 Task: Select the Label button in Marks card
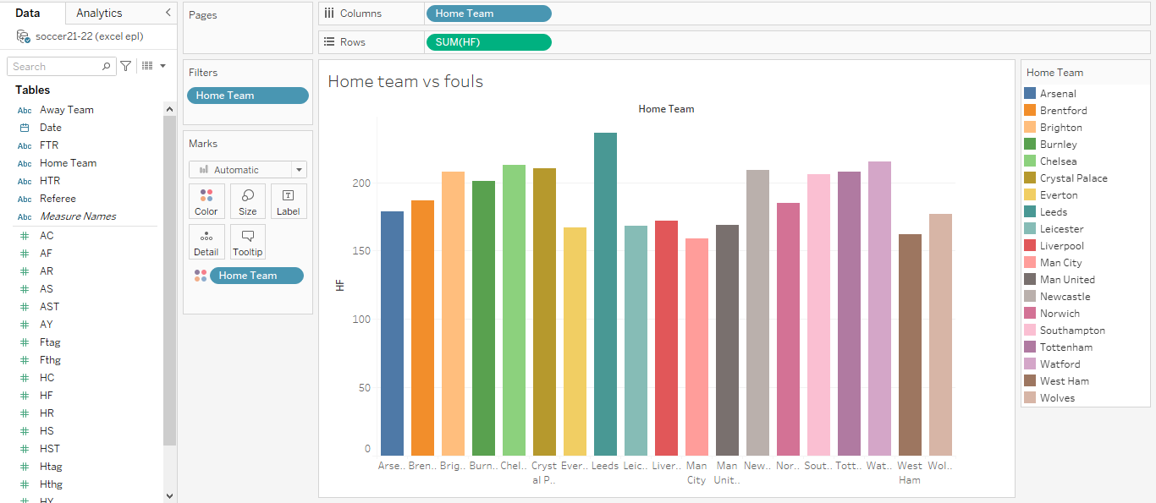tap(289, 200)
